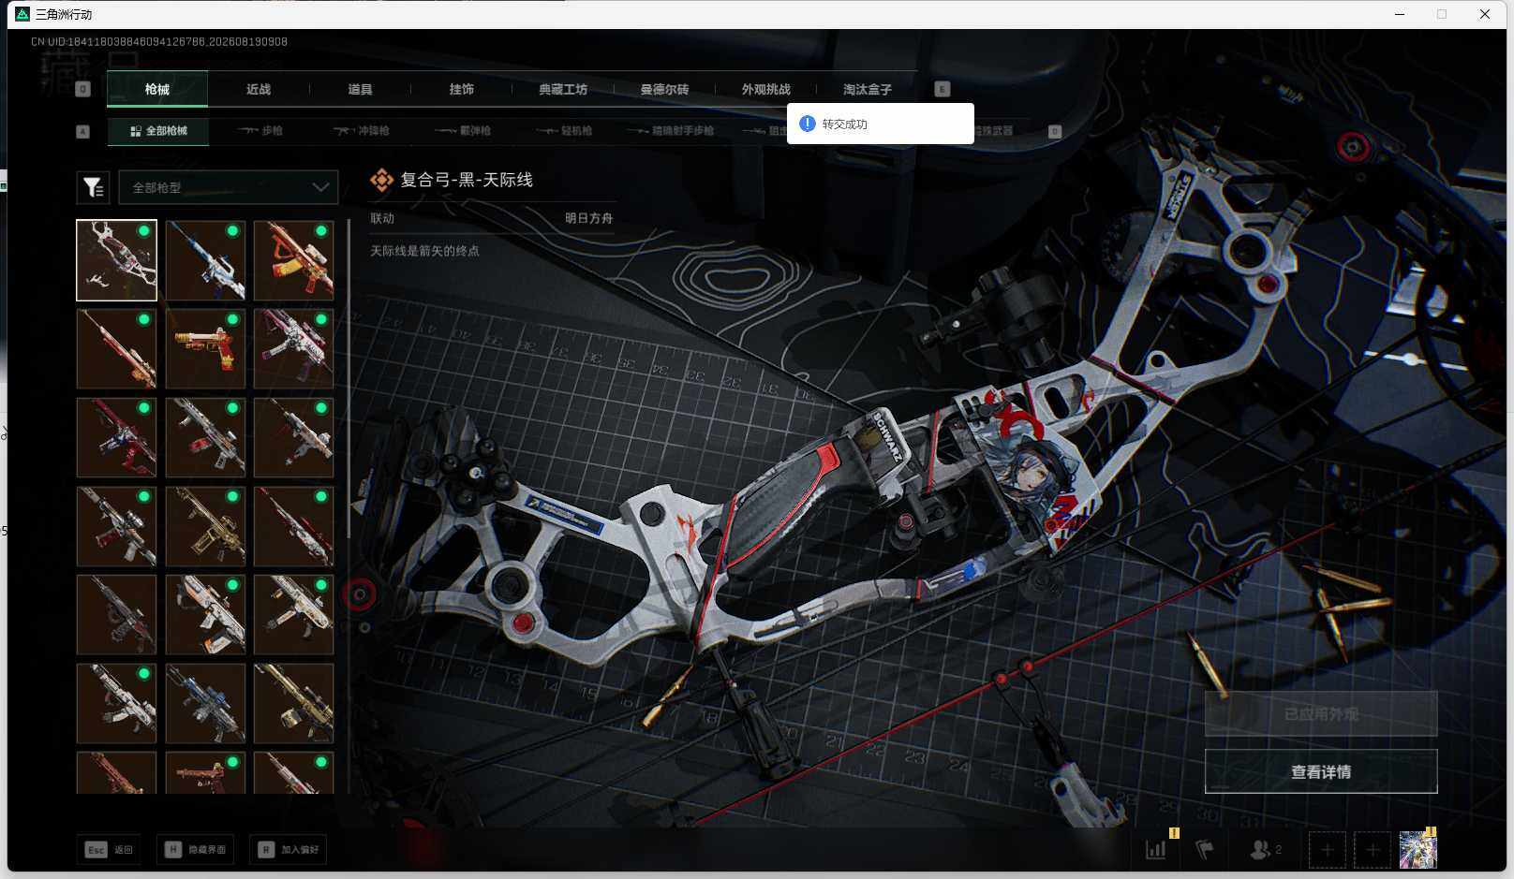Open the squad members icon showing 2
The image size is (1514, 879).
[x=1265, y=849]
